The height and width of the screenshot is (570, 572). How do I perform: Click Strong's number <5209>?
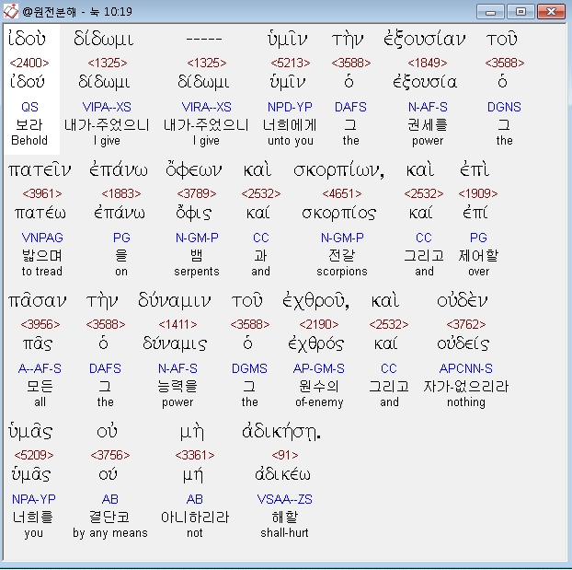point(33,455)
